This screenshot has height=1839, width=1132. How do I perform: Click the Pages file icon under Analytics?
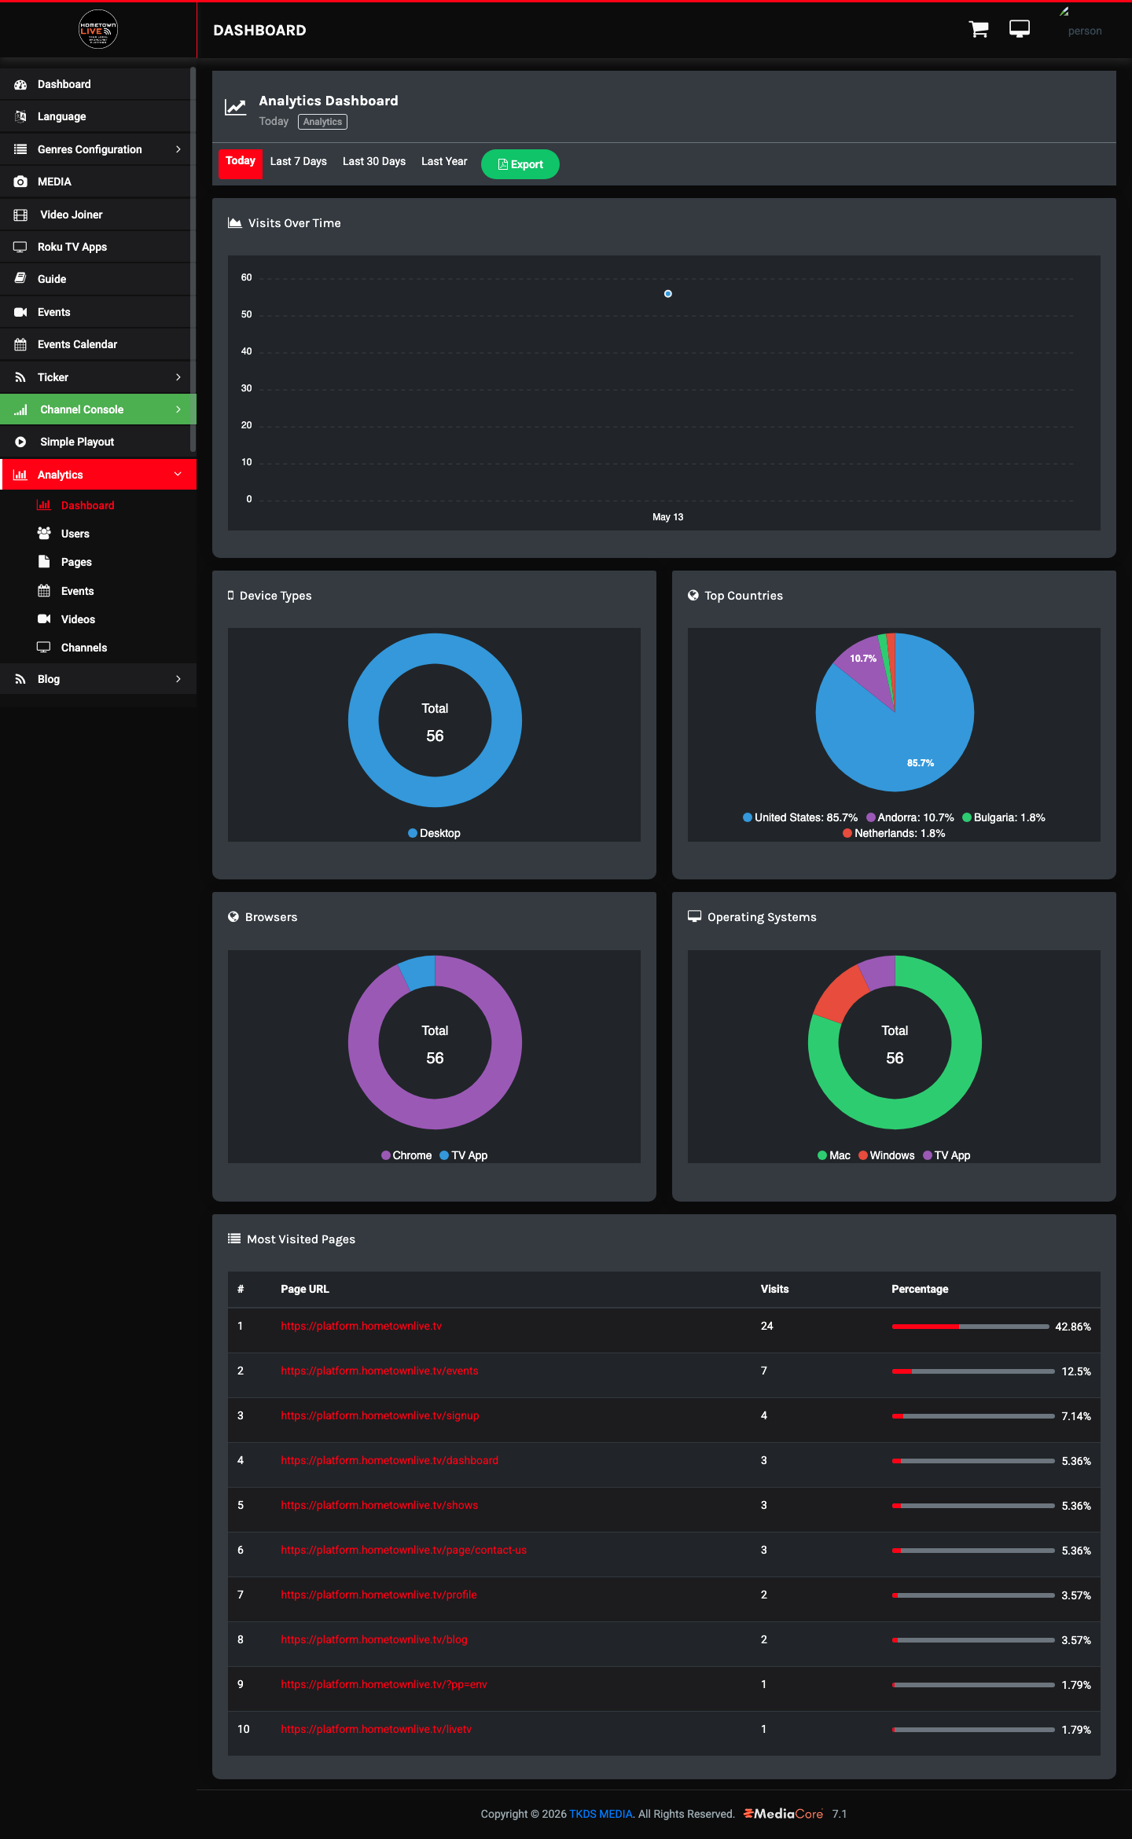click(x=44, y=562)
